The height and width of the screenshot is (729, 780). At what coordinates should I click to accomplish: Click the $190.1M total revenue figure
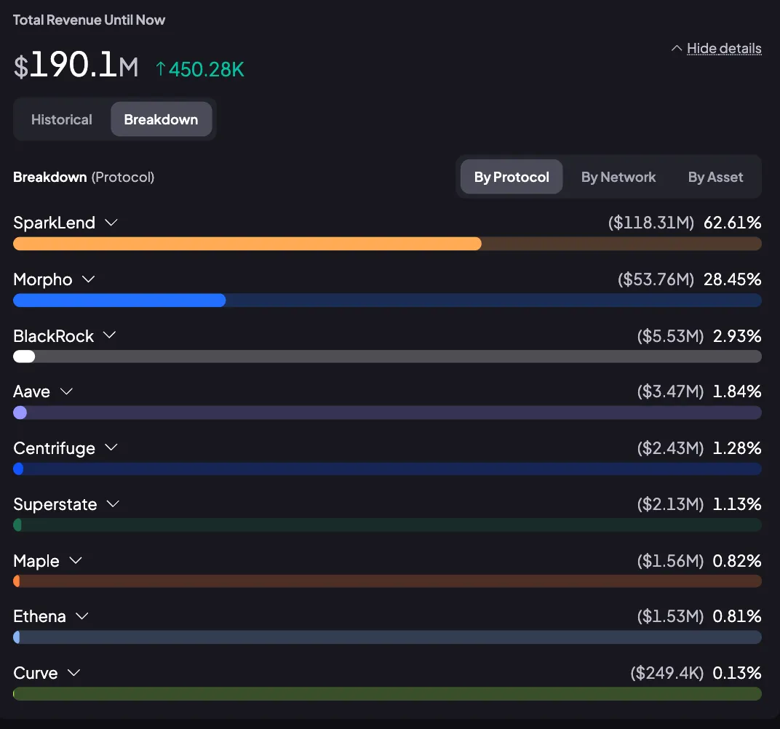tap(76, 65)
